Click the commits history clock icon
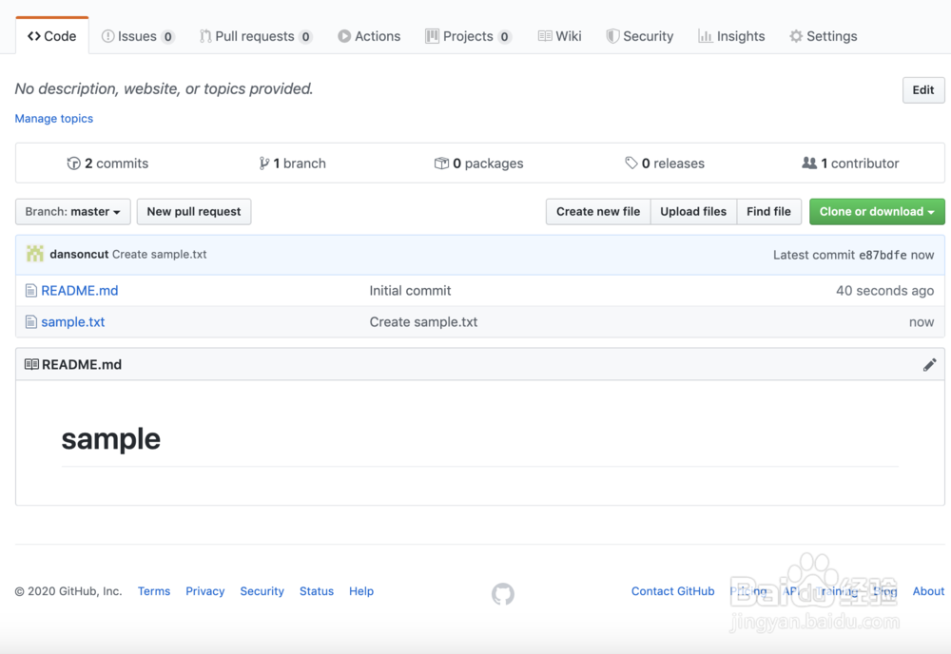 pyautogui.click(x=73, y=163)
